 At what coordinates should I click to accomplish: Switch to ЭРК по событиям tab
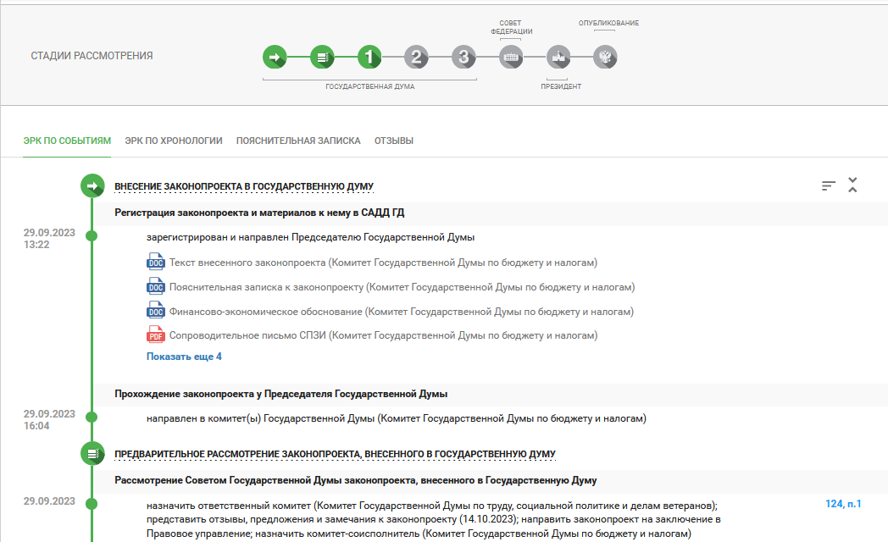67,141
